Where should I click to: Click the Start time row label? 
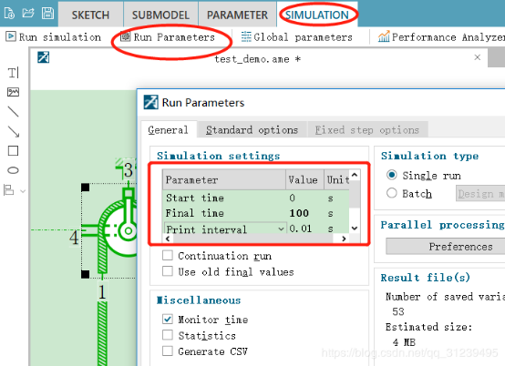coord(194,198)
